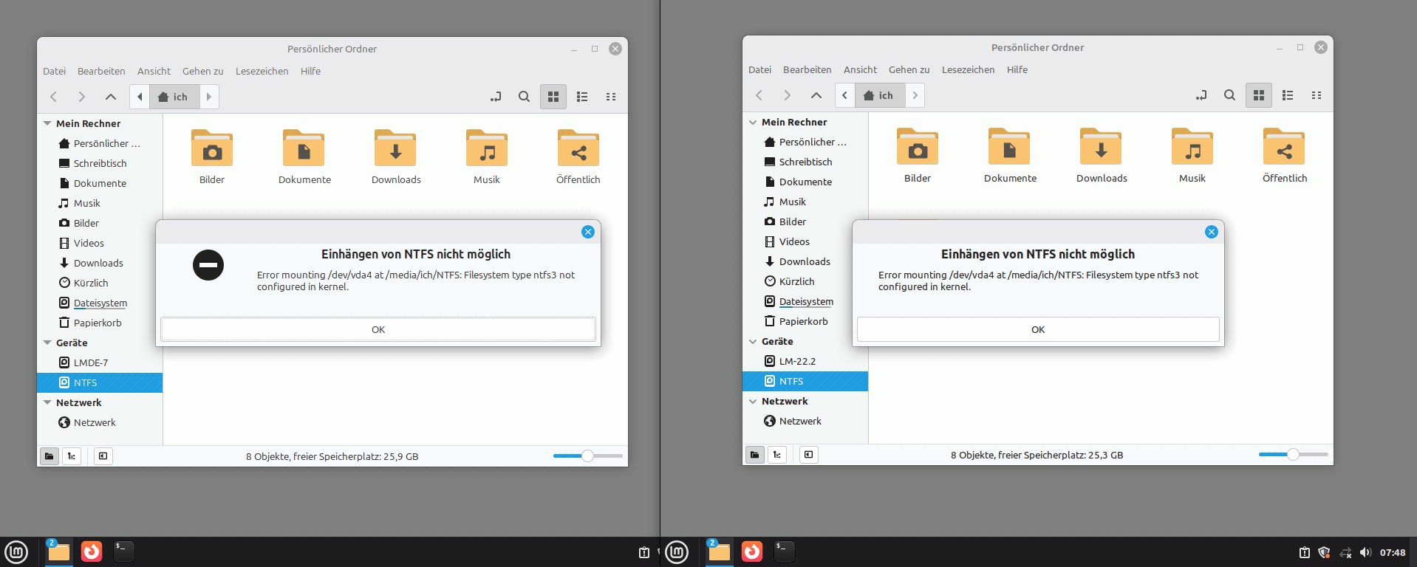Open Dokumente folder in left window
Screen dimensions: 1417x567
pos(304,156)
